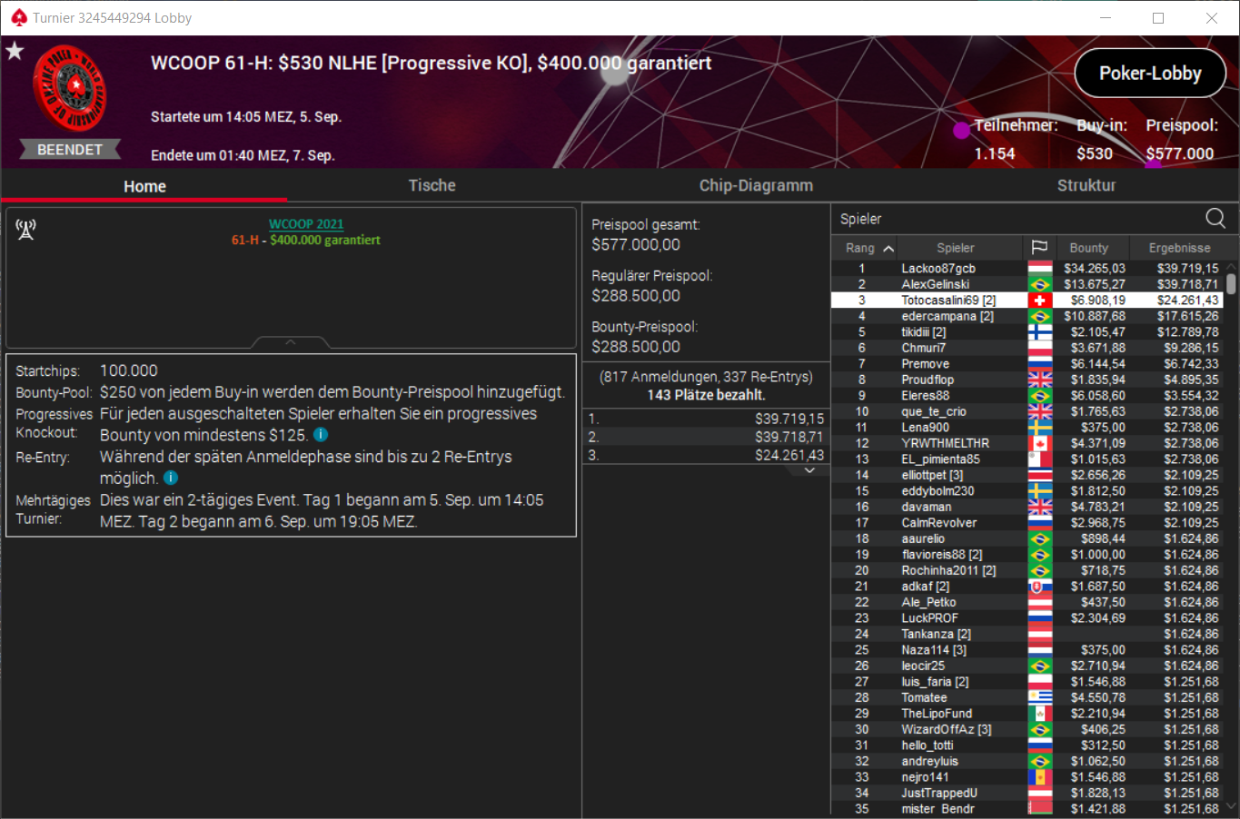Click the flag beside Proudflop
1240x819 pixels.
pyautogui.click(x=1039, y=380)
